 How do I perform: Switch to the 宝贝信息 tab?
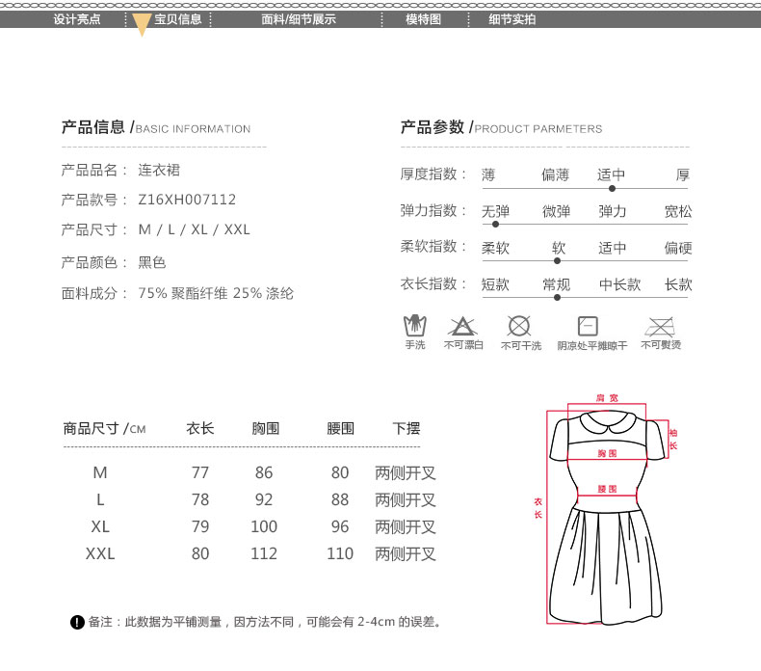[x=178, y=19]
